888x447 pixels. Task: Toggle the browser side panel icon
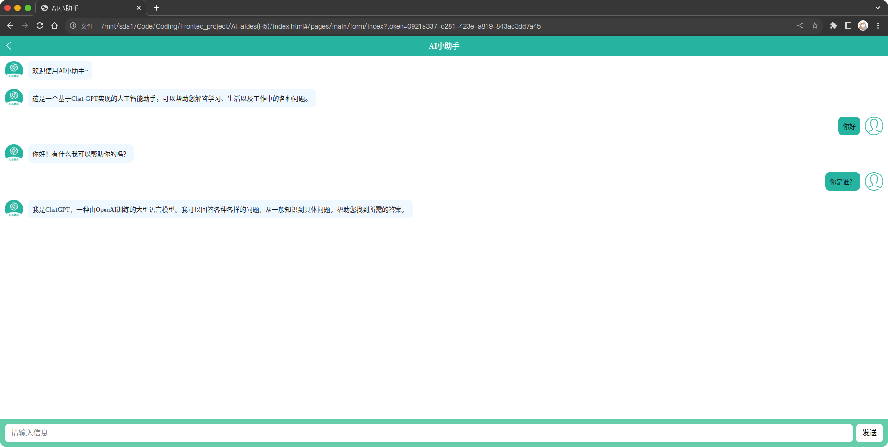pyautogui.click(x=848, y=26)
